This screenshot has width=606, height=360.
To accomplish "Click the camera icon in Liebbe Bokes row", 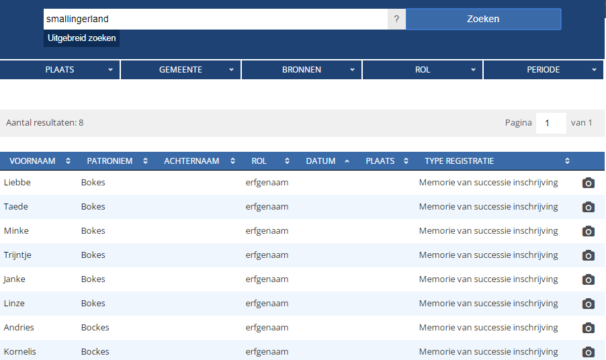I will coord(588,183).
